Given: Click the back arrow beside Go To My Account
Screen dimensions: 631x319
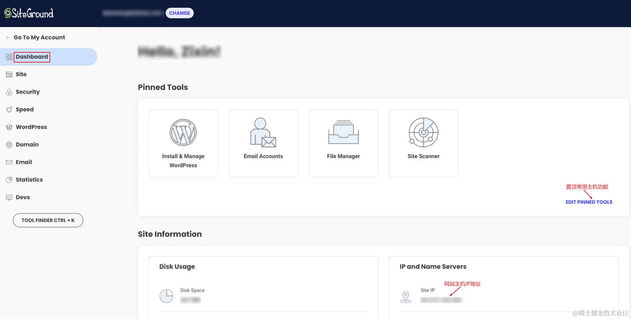Looking at the screenshot, I should point(7,37).
